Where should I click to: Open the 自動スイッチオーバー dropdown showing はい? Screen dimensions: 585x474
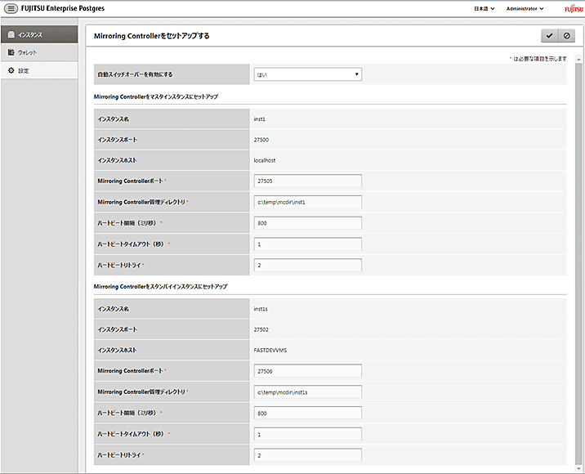(308, 74)
